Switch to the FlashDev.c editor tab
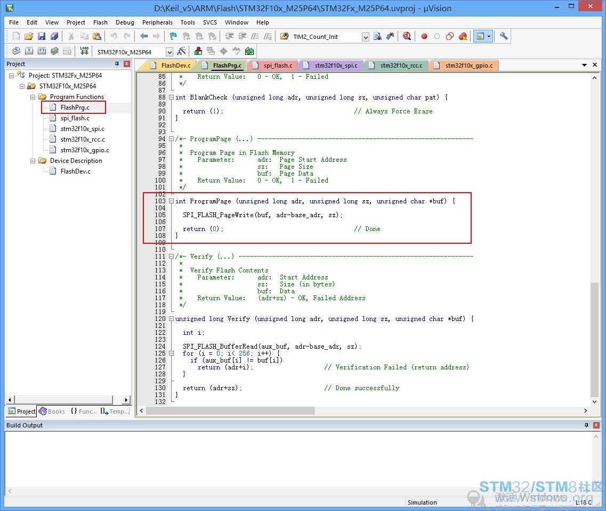606x511 pixels. point(171,65)
